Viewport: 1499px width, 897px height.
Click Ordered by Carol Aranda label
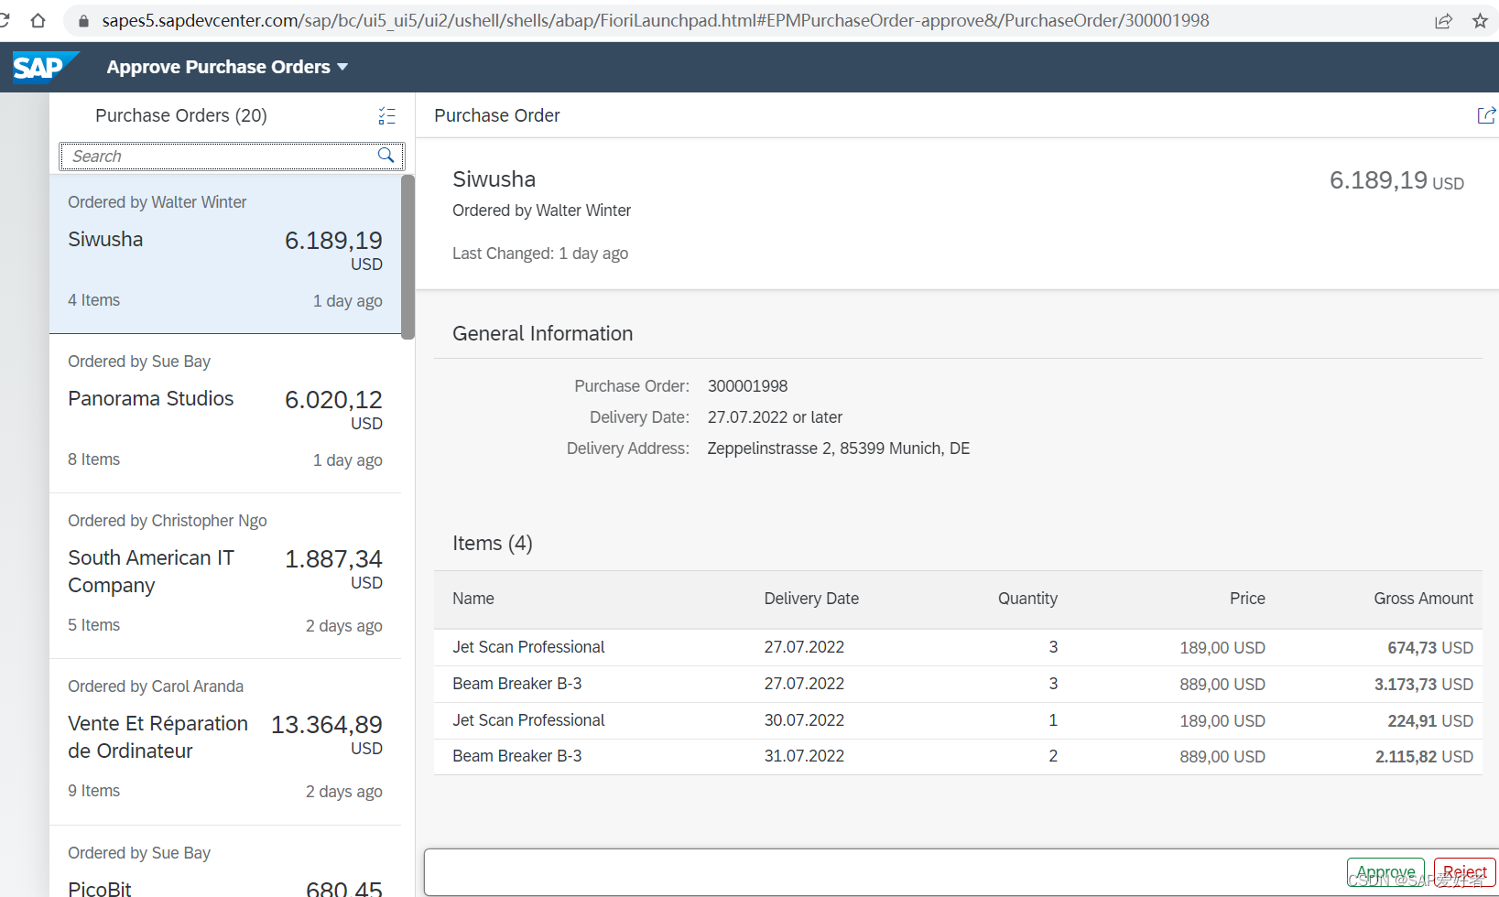[156, 686]
